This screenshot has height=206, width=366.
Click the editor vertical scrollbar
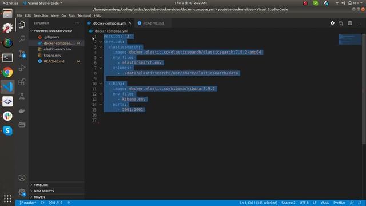(364, 89)
